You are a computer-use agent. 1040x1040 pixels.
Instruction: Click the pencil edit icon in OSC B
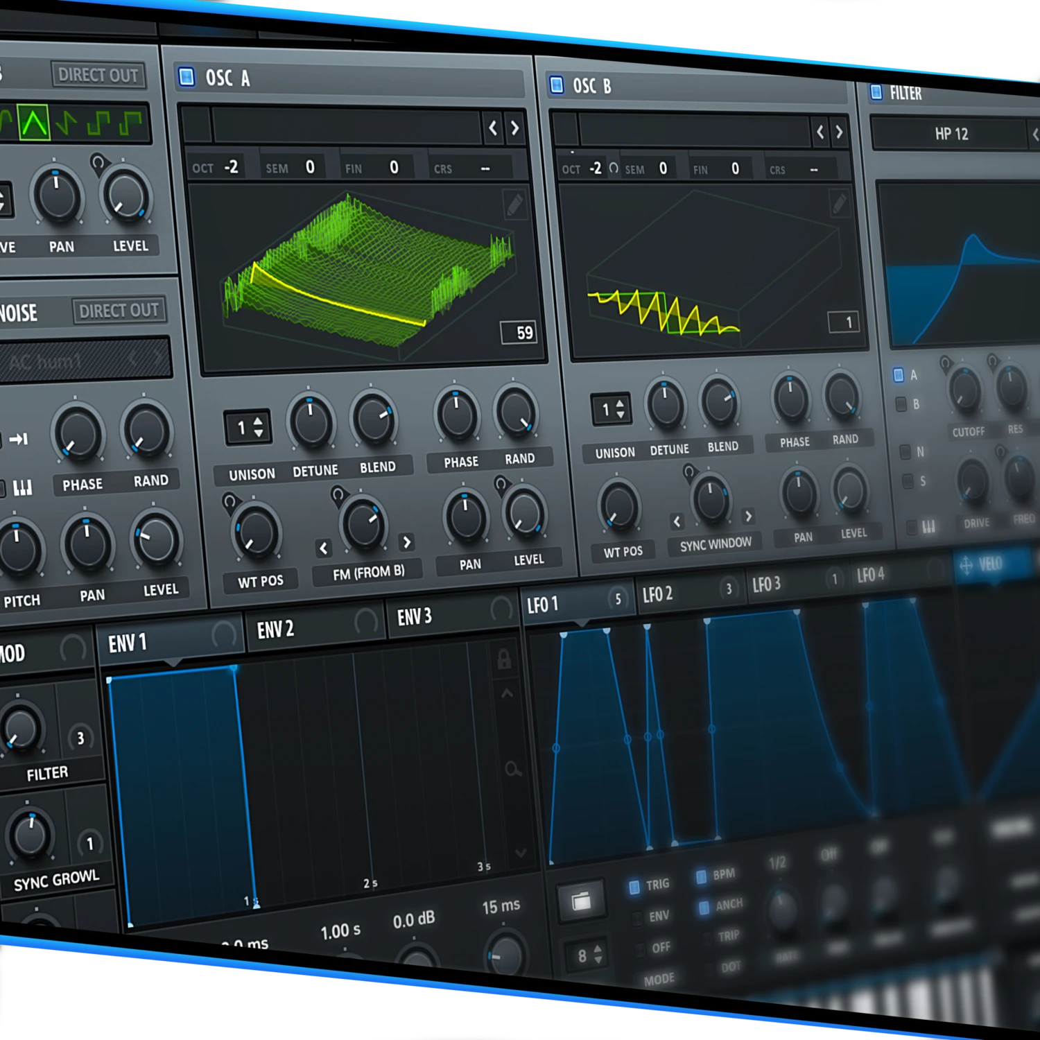click(839, 204)
